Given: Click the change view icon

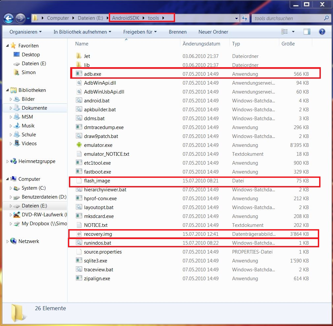Looking at the screenshot, I should point(284,32).
